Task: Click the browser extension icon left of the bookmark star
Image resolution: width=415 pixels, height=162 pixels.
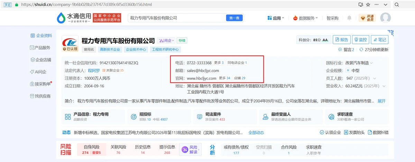Action: click(x=360, y=5)
